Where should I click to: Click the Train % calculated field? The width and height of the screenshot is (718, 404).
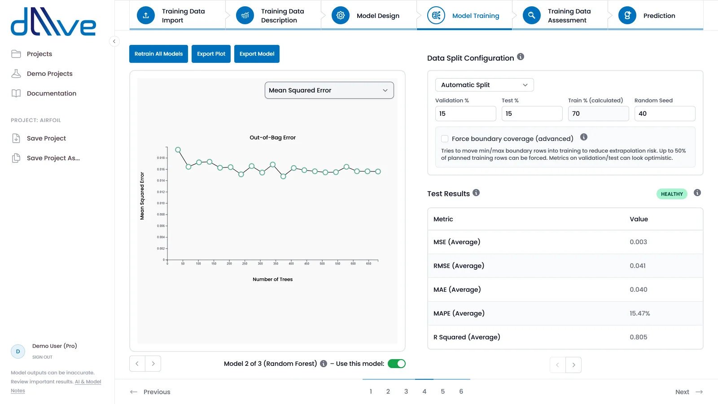(599, 114)
